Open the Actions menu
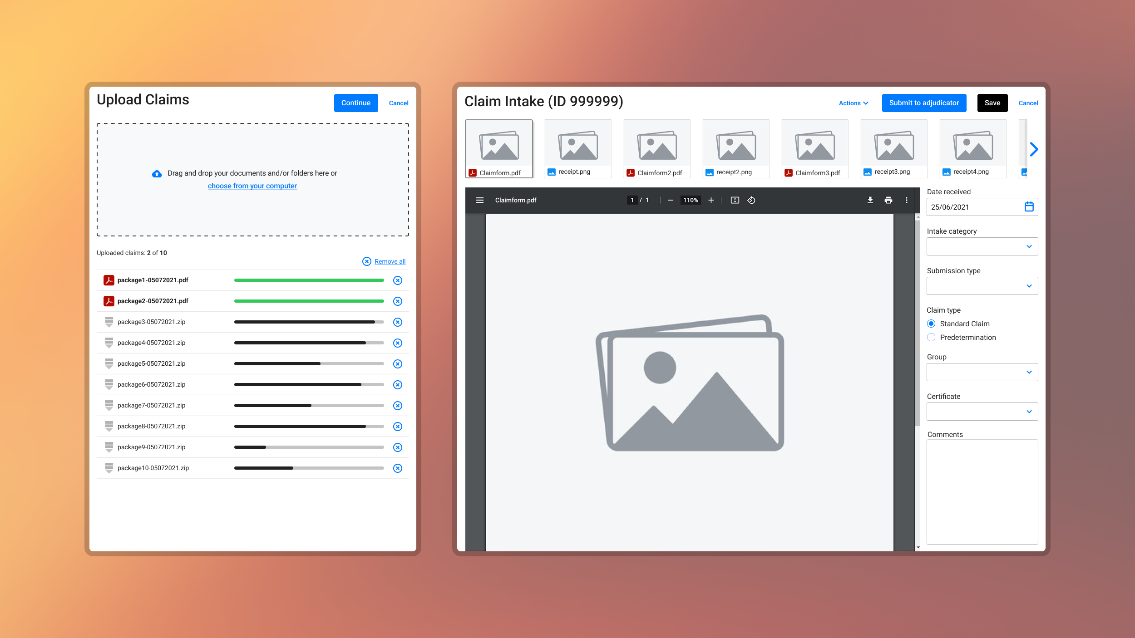The height and width of the screenshot is (638, 1135). (x=853, y=103)
